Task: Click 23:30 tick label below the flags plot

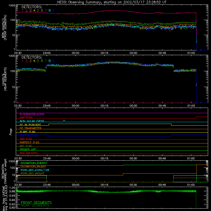Action: tap(18, 159)
